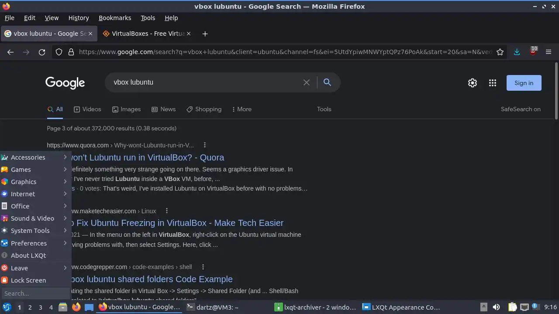The height and width of the screenshot is (314, 559).
Task: Expand the Graphics submenu
Action: click(35, 182)
